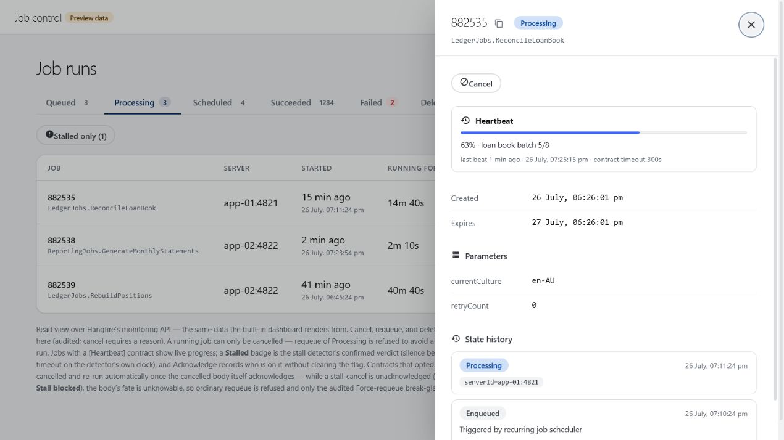Click the Preview data badge
This screenshot has height=440, width=784.
(x=89, y=18)
